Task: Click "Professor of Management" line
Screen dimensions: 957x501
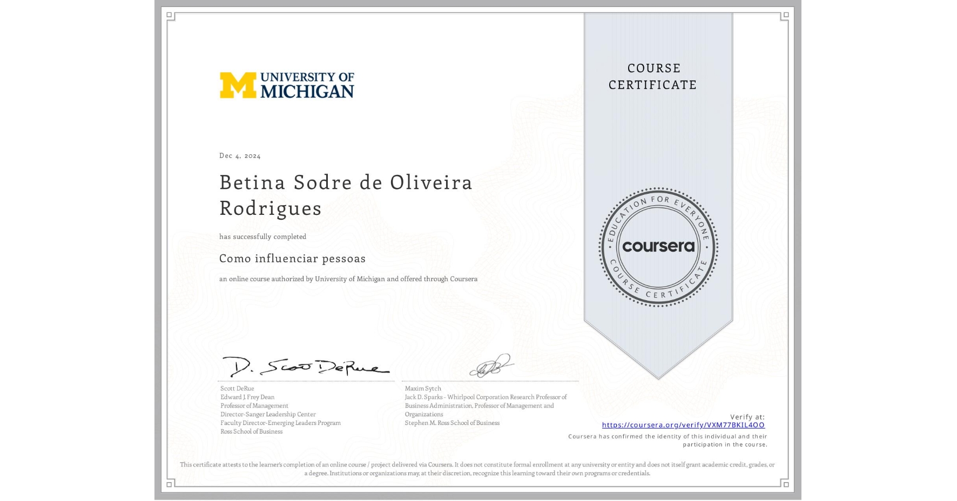Action: tap(254, 405)
